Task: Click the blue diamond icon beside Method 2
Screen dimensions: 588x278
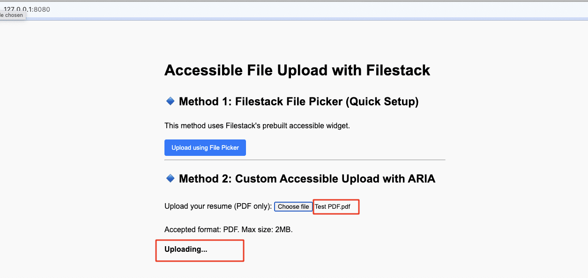Action: (x=171, y=178)
